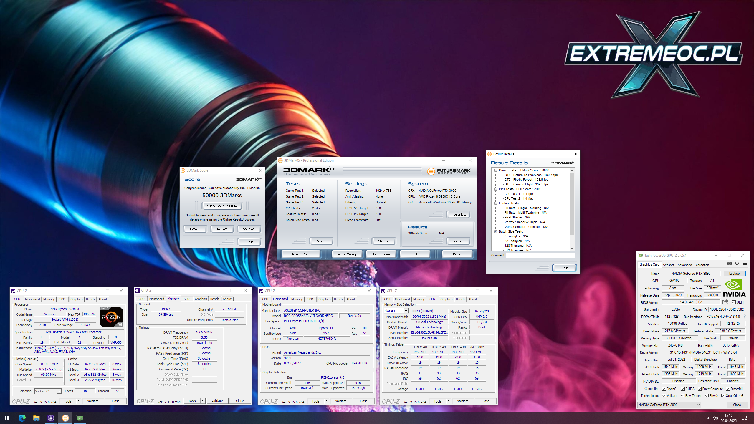
Task: Click the NVIDIA logo in GPU-Z
Action: point(734,288)
